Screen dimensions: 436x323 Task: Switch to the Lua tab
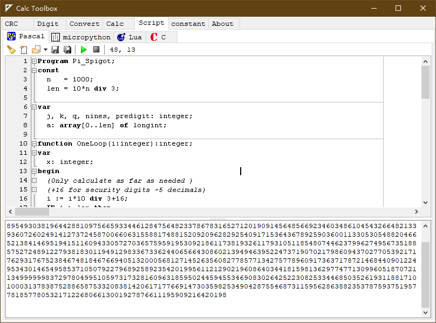tap(130, 37)
